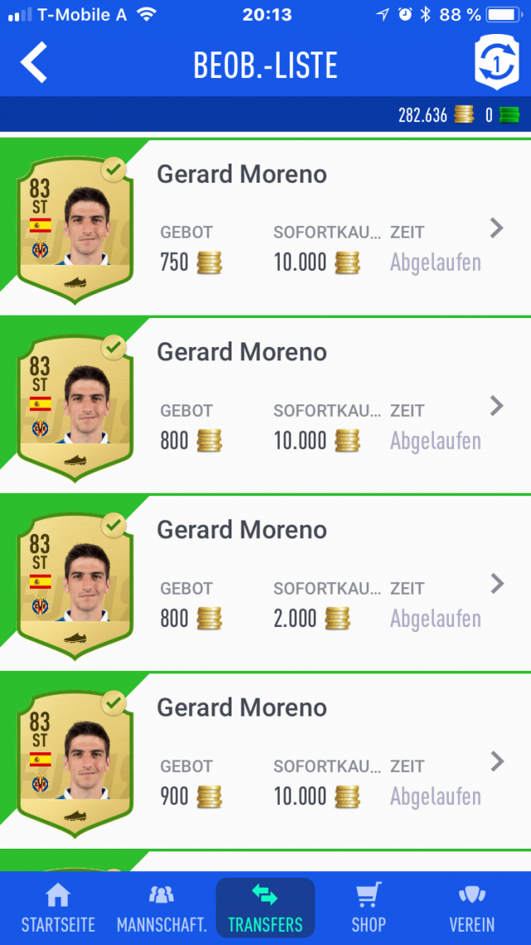Viewport: 531px width, 945px height.
Task: Tap the Beob.-Liste header title
Action: tap(265, 65)
